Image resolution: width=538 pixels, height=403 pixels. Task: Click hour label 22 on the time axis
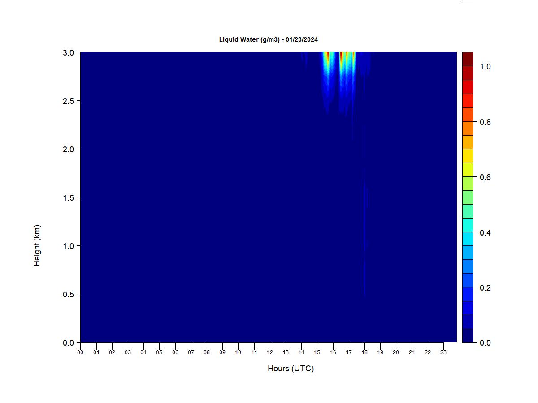[428, 352]
